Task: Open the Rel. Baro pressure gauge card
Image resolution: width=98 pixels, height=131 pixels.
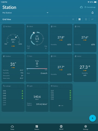Action: pos(13,38)
